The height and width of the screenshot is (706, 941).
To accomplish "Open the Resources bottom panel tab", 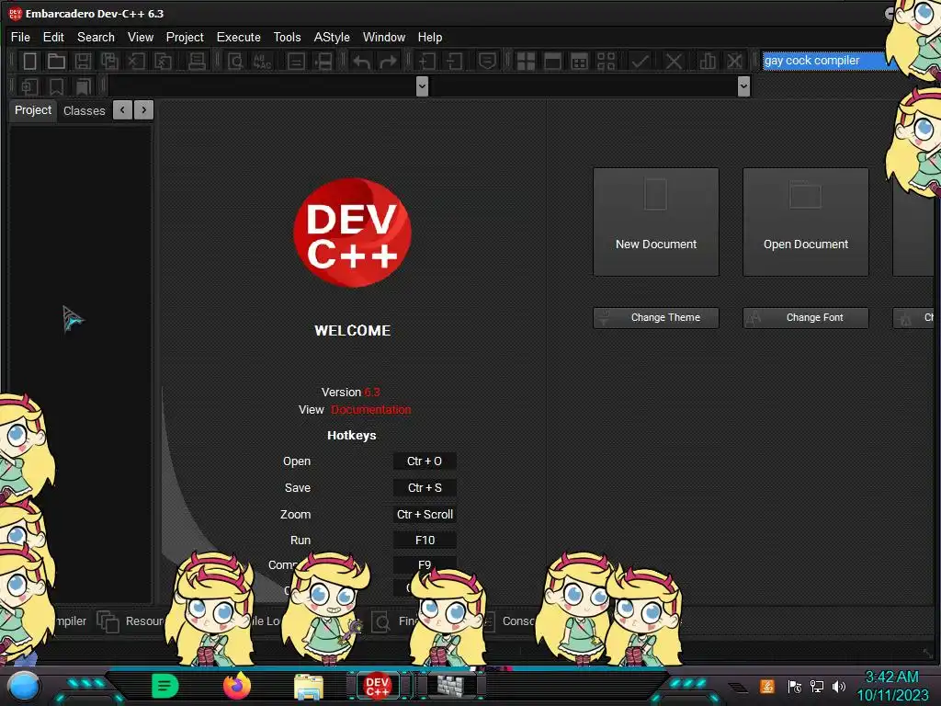I will coord(130,621).
